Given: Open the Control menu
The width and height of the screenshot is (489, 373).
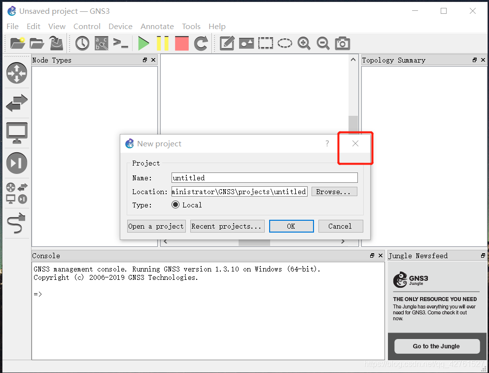Looking at the screenshot, I should pos(87,27).
